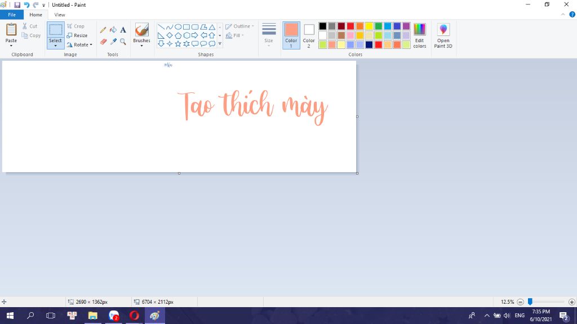The width and height of the screenshot is (577, 324).
Task: Choose the Diamond shape
Action: pyautogui.click(x=170, y=35)
